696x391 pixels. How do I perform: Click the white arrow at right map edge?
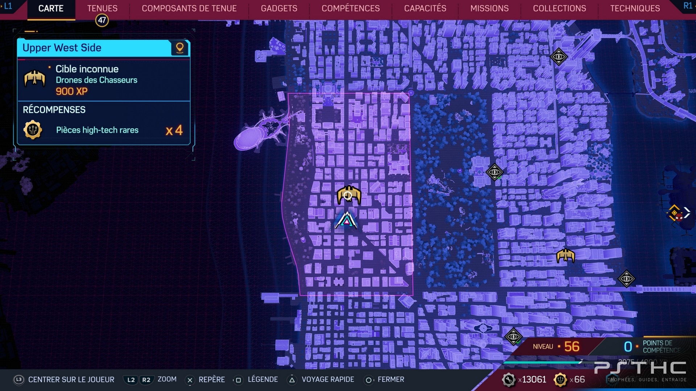(687, 212)
